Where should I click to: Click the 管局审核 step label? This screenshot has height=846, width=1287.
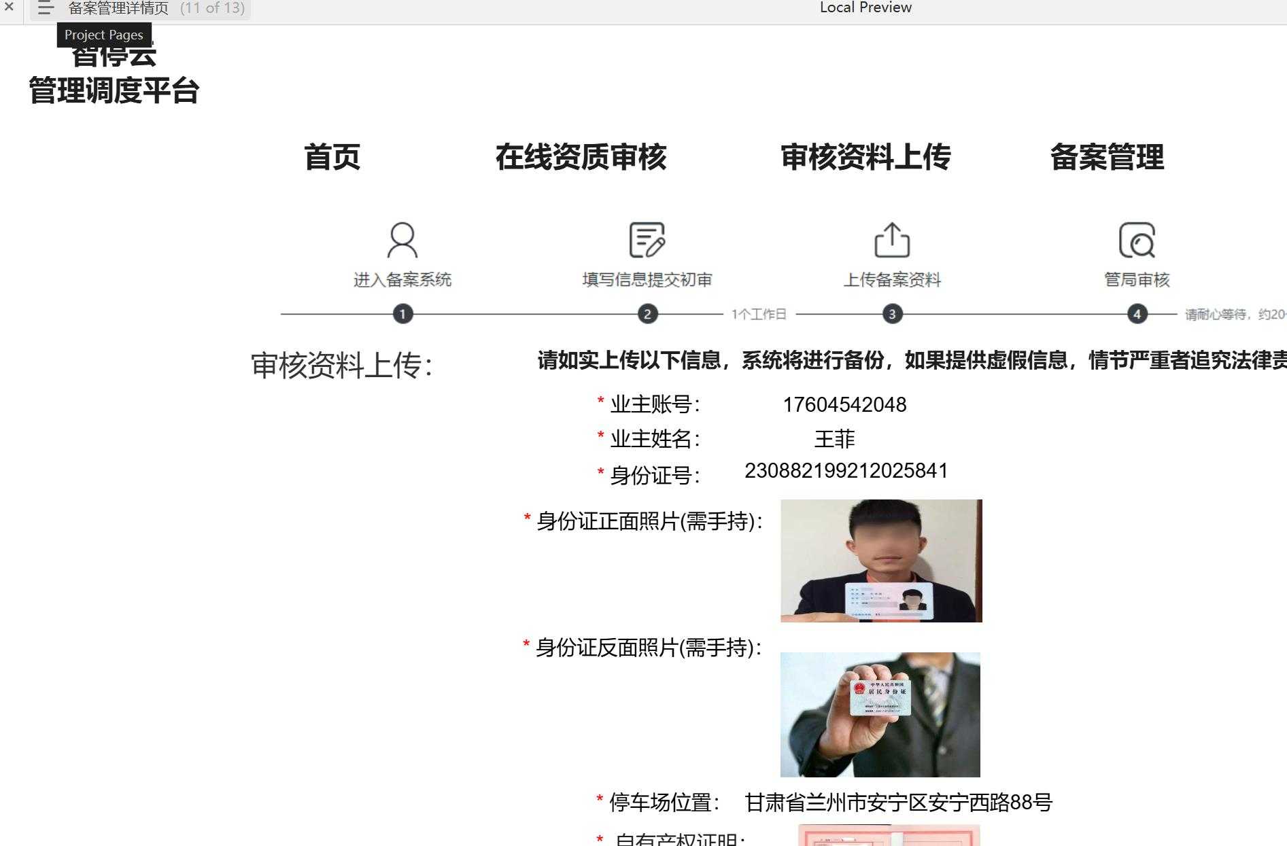(x=1137, y=279)
